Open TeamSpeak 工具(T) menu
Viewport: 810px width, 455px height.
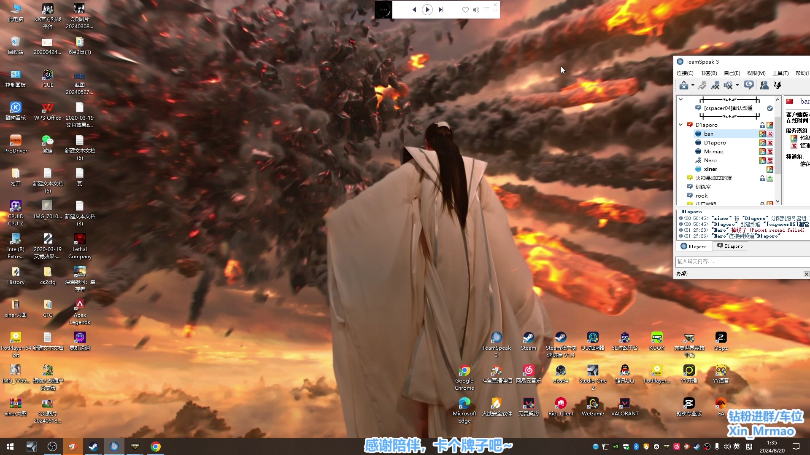click(780, 73)
